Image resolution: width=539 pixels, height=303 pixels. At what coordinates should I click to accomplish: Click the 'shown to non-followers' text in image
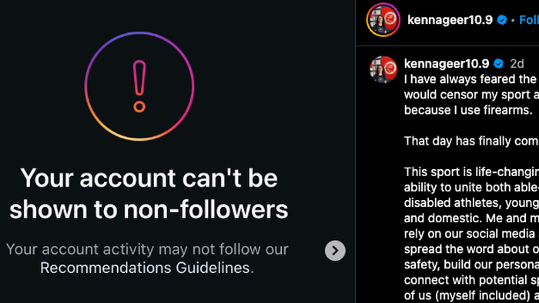pos(149,209)
